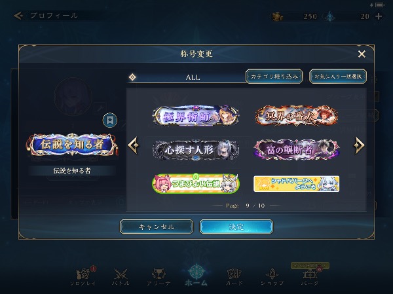Image resolution: width=393 pixels, height=294 pixels.
Task: Go to previous title page with left arrow
Action: 134,145
